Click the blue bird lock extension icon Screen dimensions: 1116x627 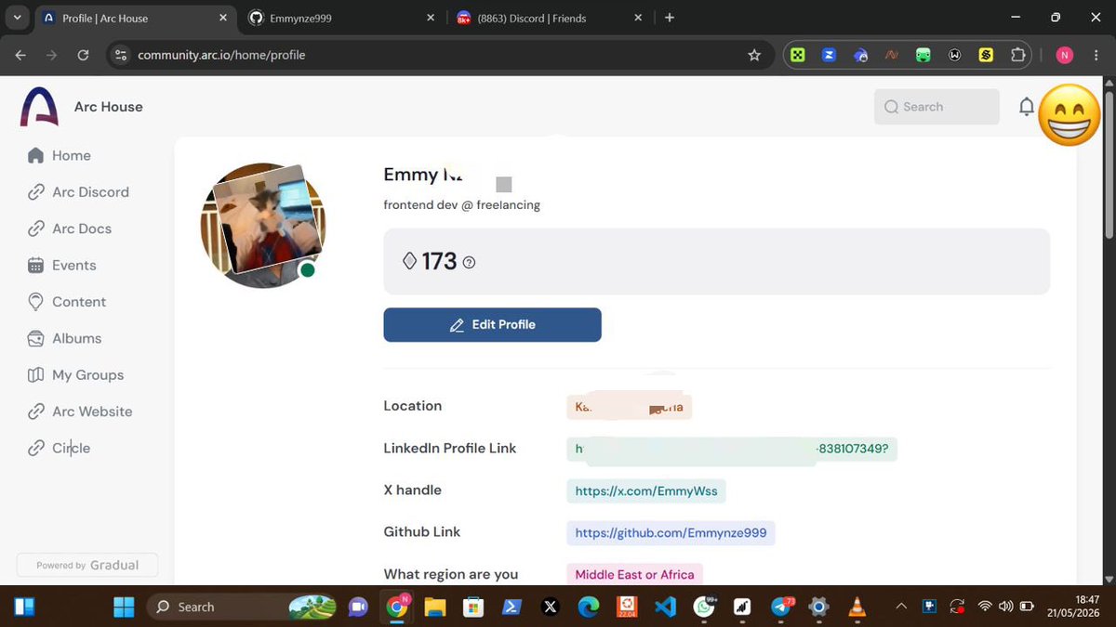click(x=860, y=55)
